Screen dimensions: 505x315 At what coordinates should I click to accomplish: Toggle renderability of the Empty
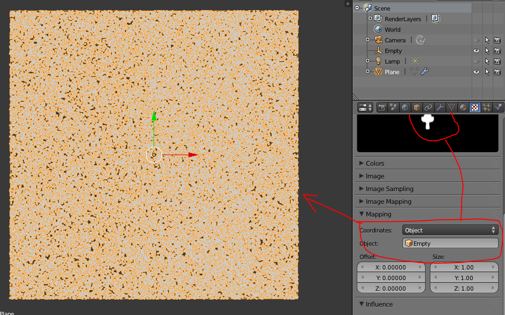pos(498,51)
